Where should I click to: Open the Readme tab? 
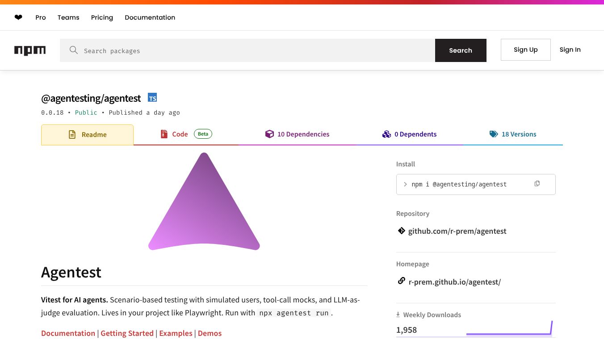pos(88,135)
